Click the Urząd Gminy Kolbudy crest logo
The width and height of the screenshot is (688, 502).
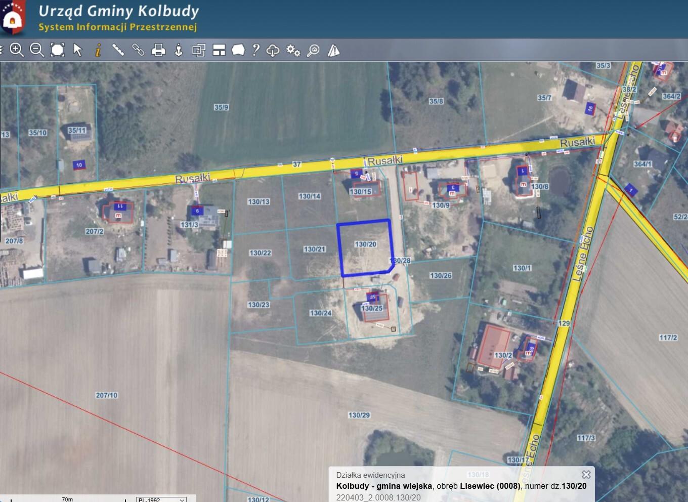coord(12,18)
